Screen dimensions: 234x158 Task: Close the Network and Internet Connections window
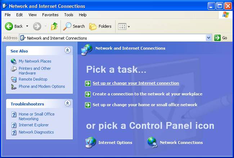(228, 6)
